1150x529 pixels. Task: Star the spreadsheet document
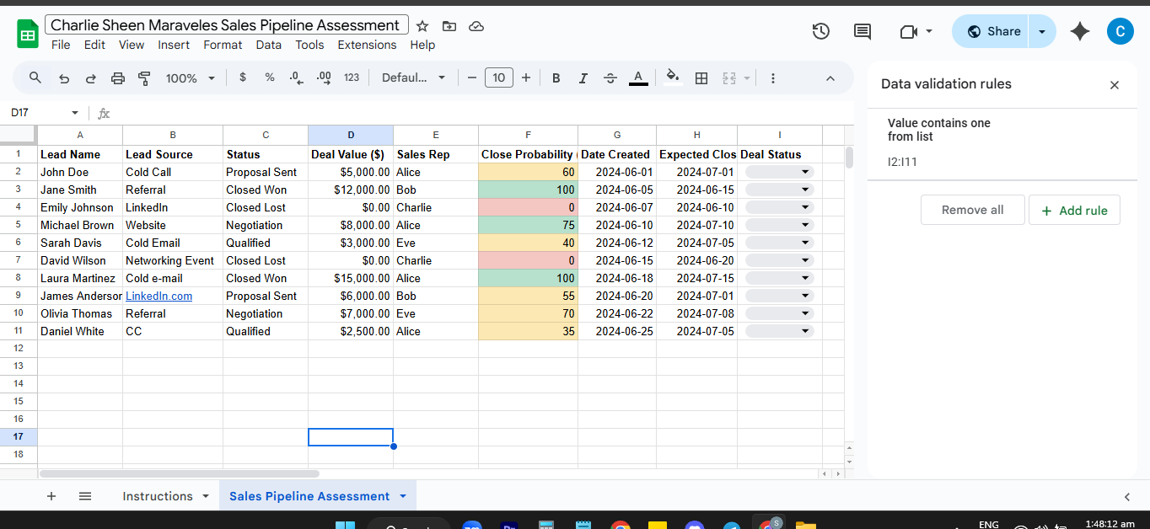tap(422, 26)
